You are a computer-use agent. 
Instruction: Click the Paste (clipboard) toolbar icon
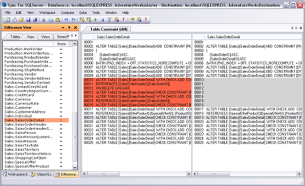point(58,20)
